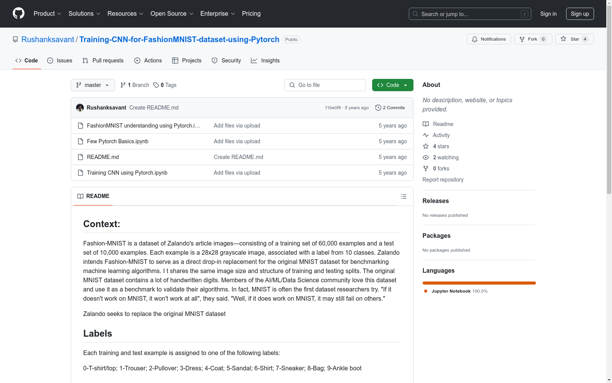Click file icon next to README.md
This screenshot has width=612, height=383.
click(80, 157)
